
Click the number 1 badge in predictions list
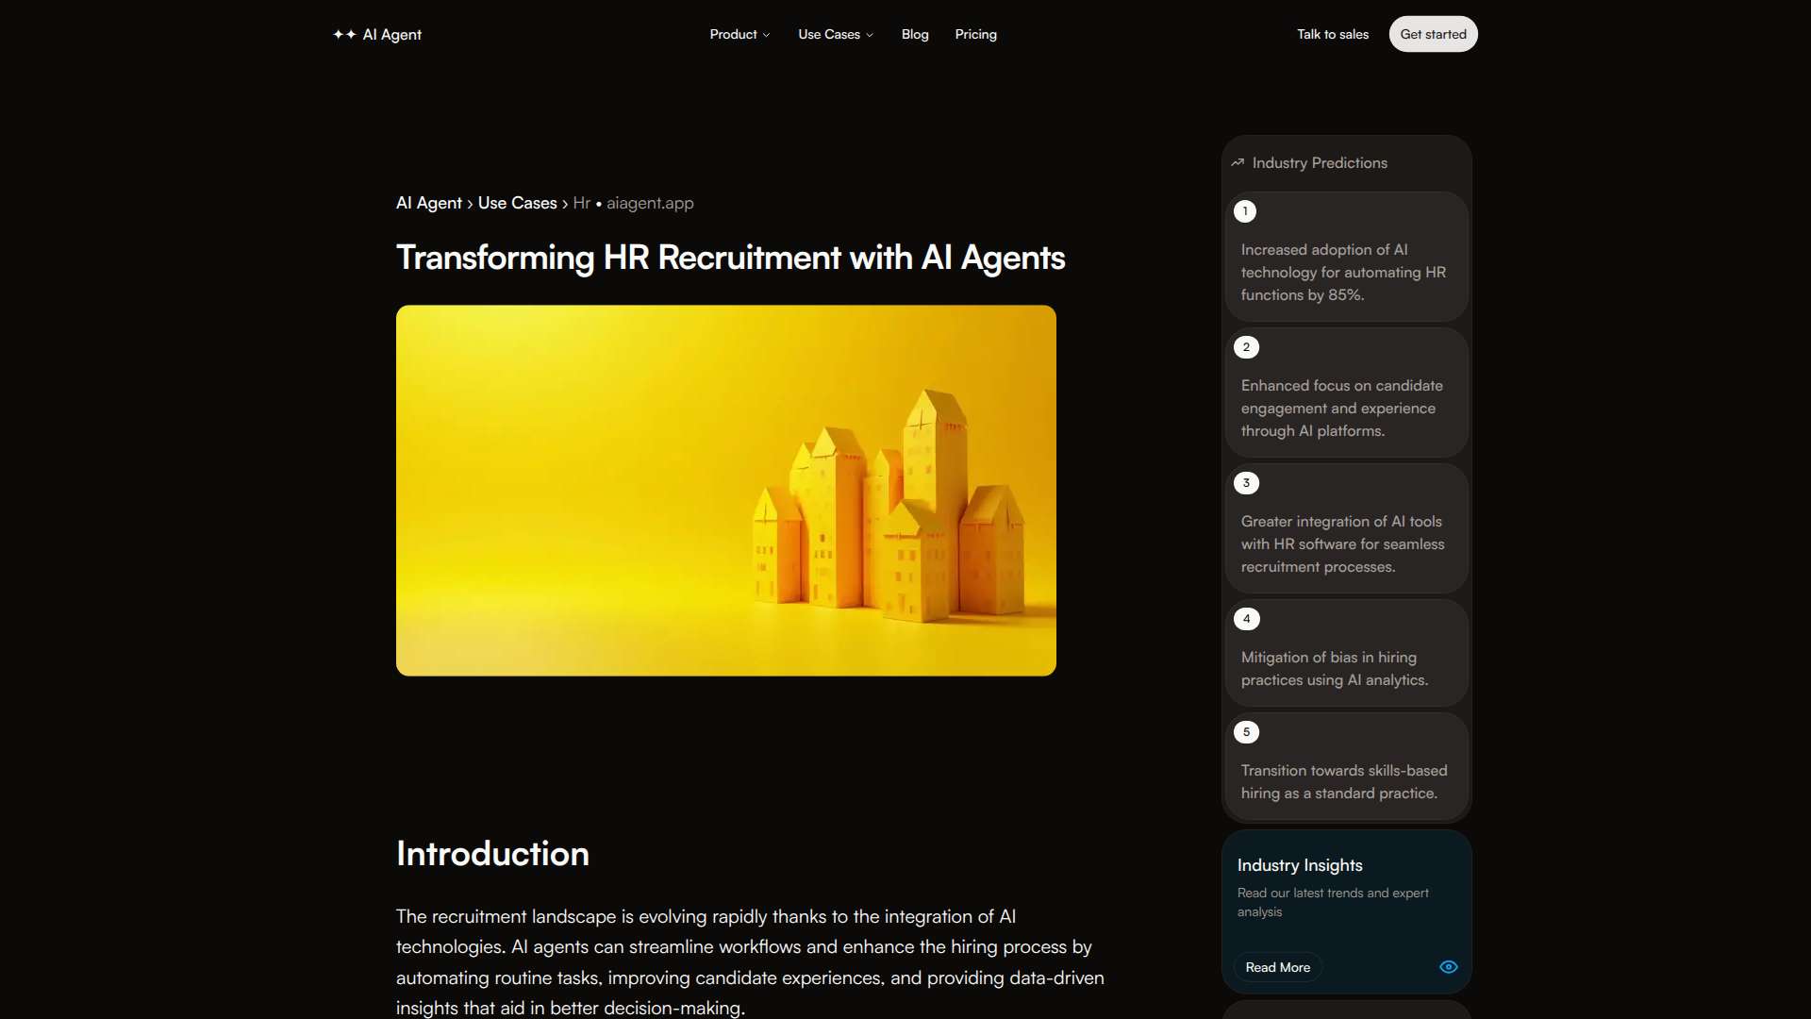click(x=1245, y=211)
